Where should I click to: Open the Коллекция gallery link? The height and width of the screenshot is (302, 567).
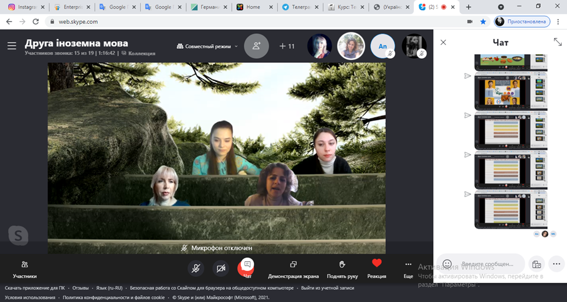pyautogui.click(x=141, y=54)
